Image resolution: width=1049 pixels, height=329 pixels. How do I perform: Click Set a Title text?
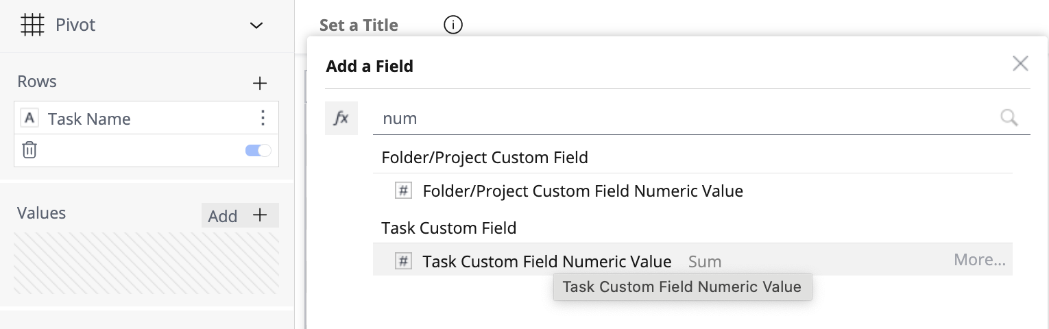pyautogui.click(x=359, y=25)
